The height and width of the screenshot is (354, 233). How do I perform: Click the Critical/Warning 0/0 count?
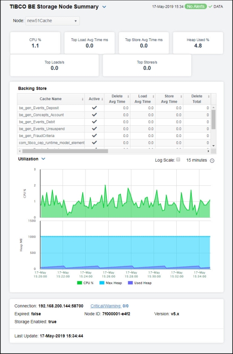(126, 306)
